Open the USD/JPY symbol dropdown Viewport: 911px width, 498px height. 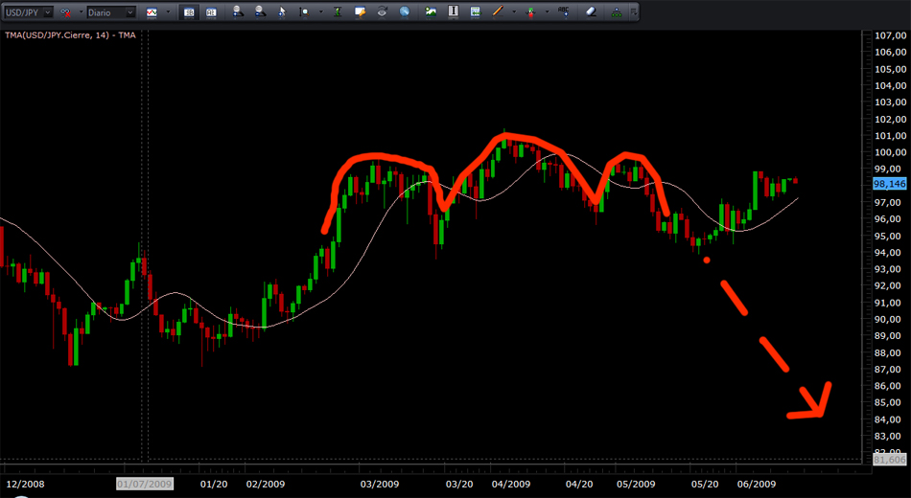point(46,13)
